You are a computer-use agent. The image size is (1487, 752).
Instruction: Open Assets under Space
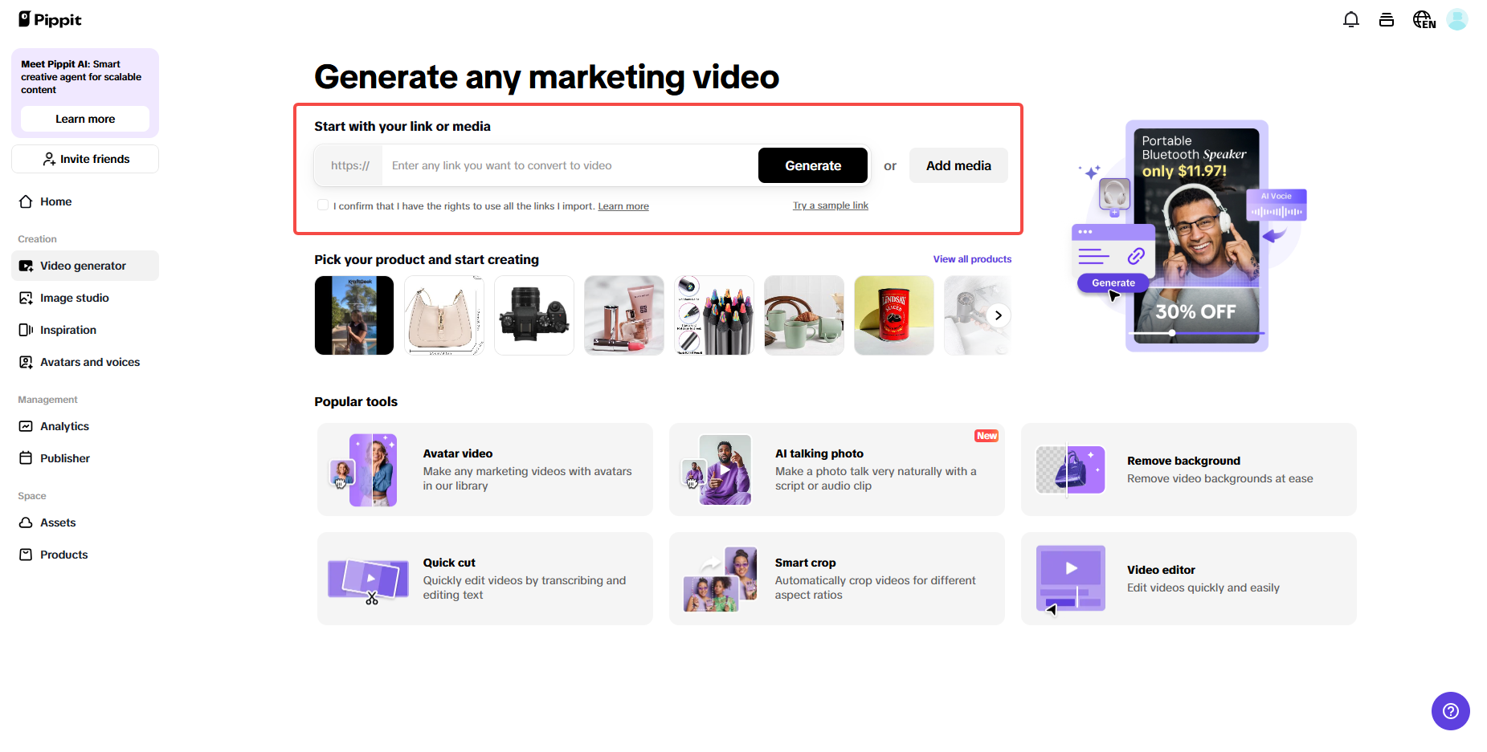point(57,522)
